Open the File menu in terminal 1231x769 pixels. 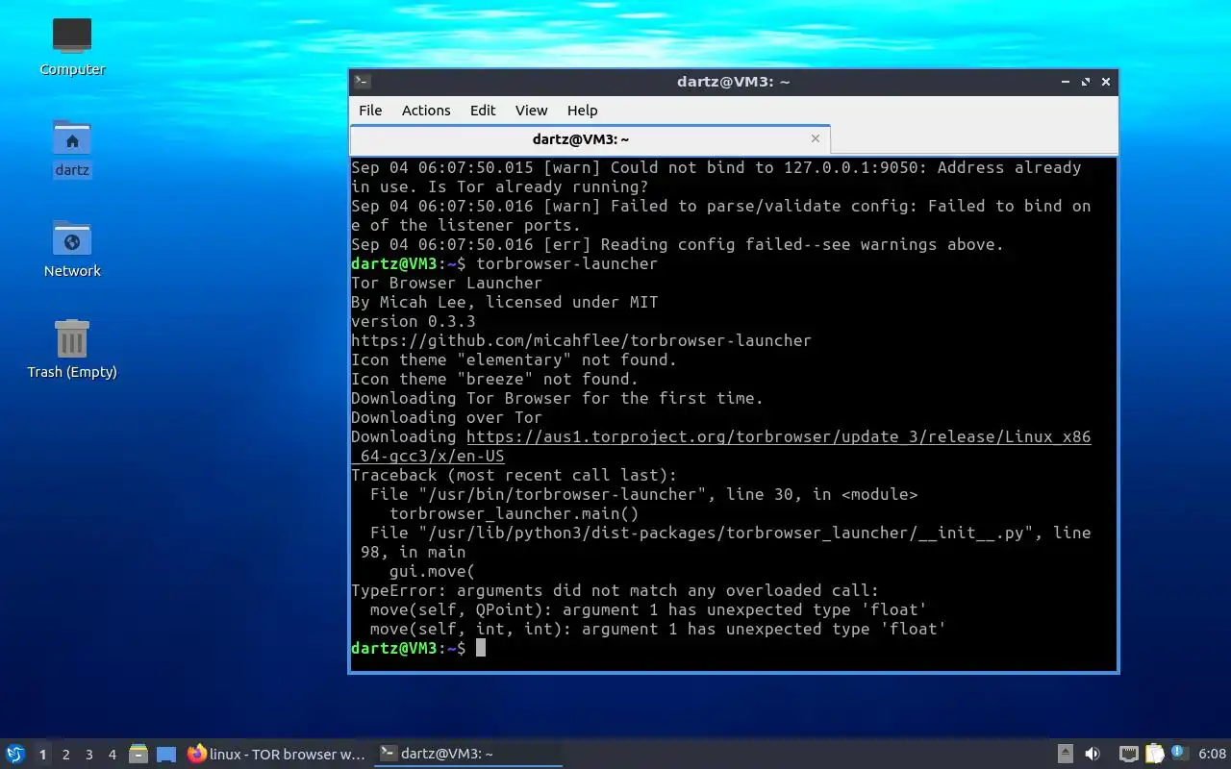click(370, 111)
